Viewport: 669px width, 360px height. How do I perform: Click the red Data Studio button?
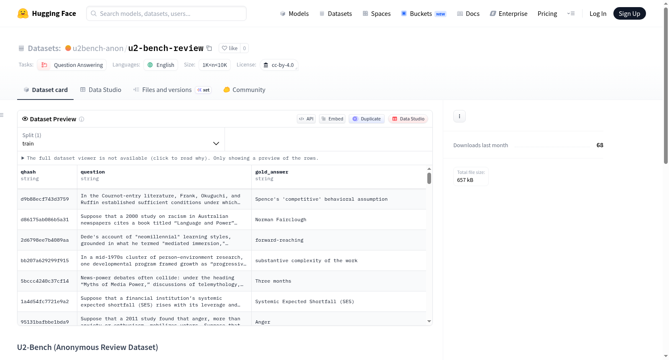coord(408,119)
